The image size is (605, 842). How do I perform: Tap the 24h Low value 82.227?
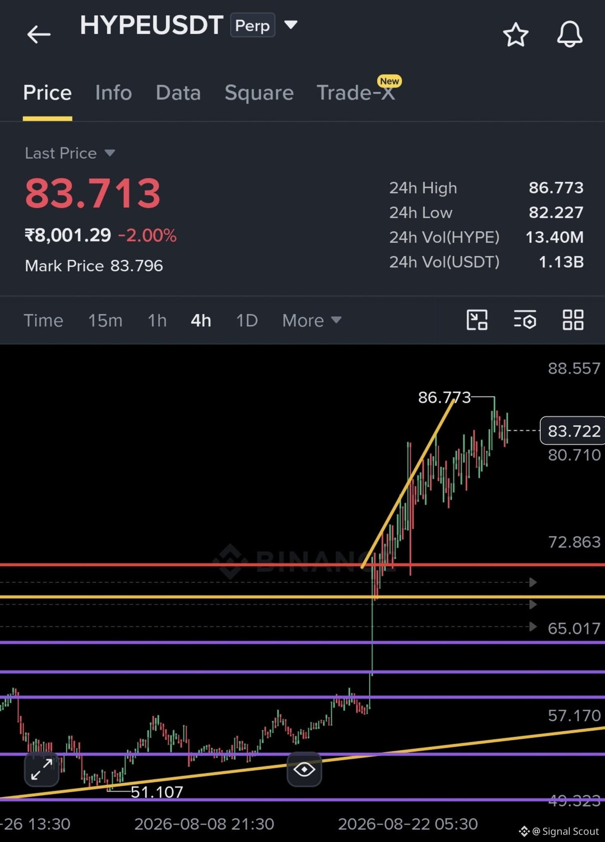coord(556,213)
